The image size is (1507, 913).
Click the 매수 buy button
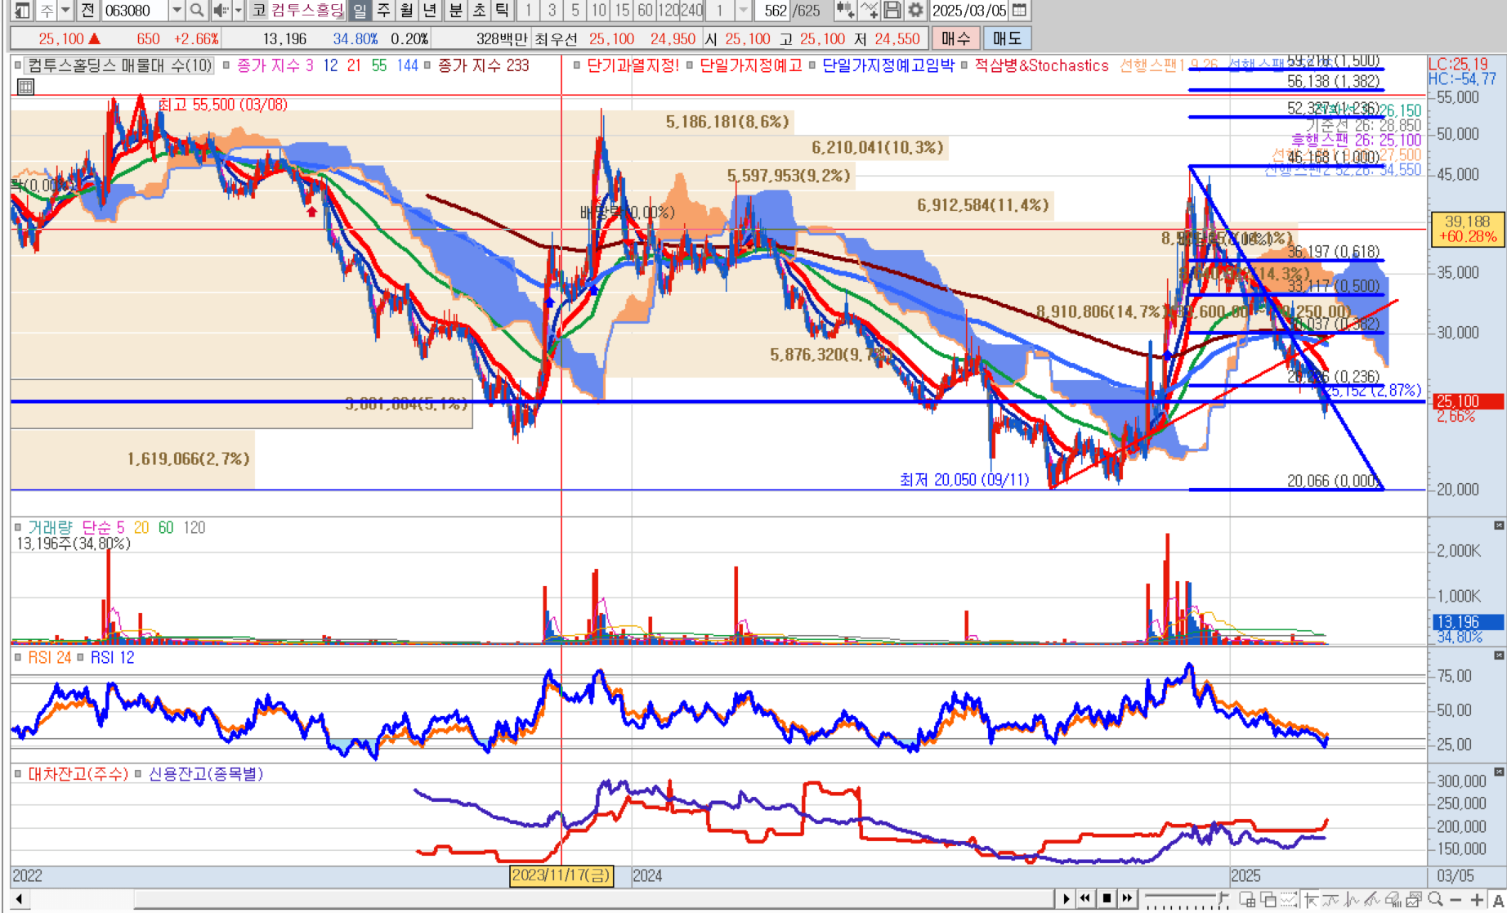click(955, 38)
